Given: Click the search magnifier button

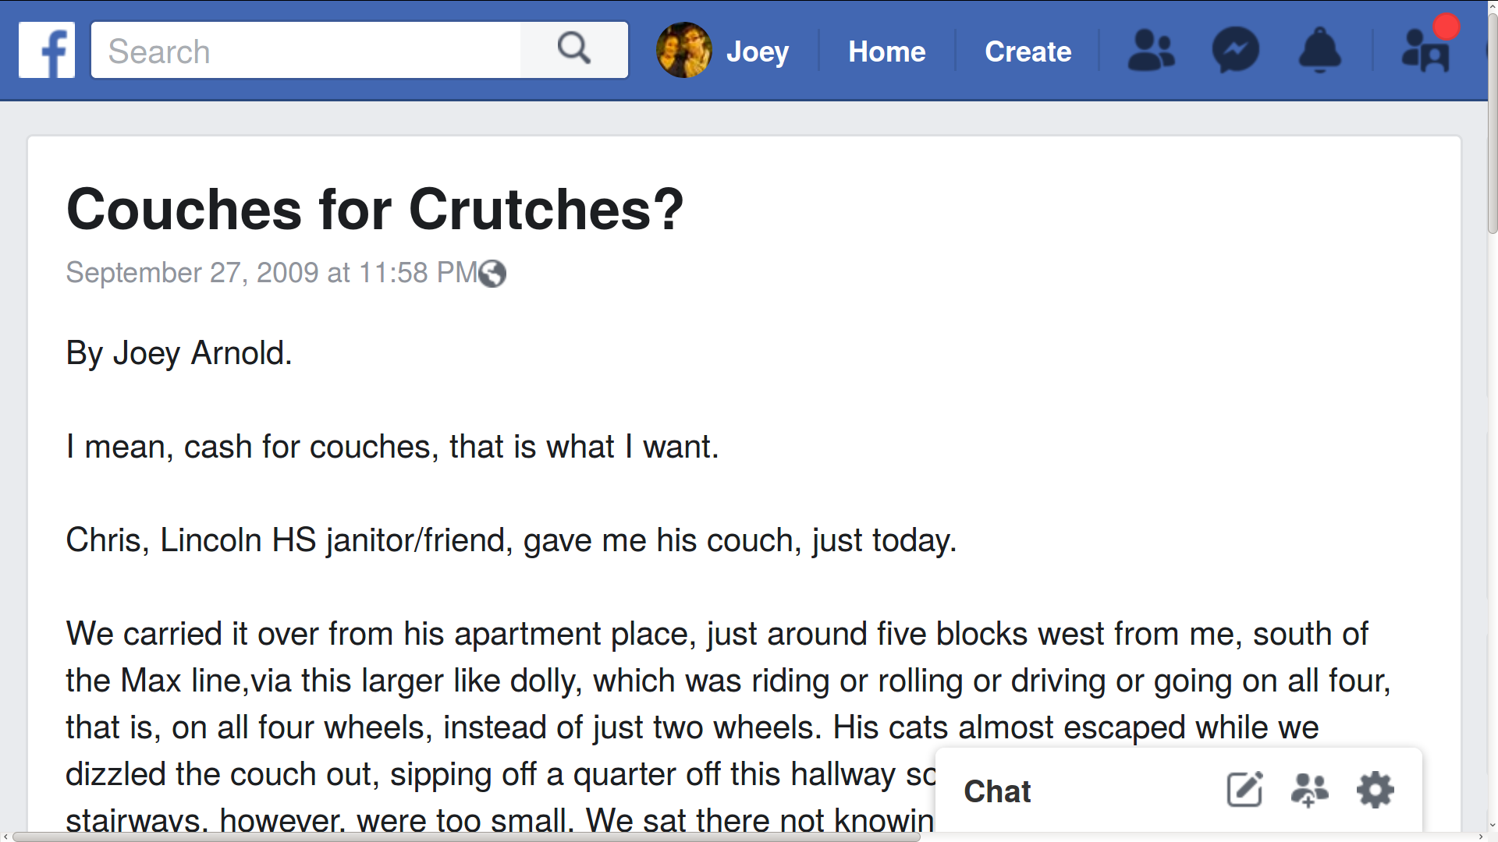Looking at the screenshot, I should [x=573, y=51].
